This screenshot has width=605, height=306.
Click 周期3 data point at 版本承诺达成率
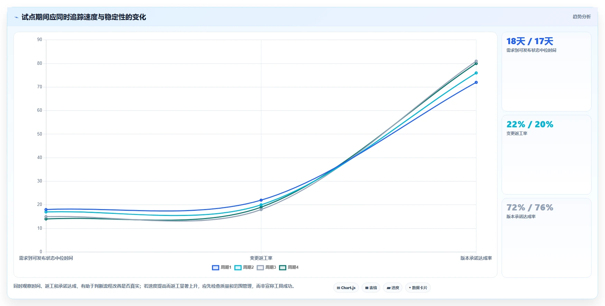476,61
